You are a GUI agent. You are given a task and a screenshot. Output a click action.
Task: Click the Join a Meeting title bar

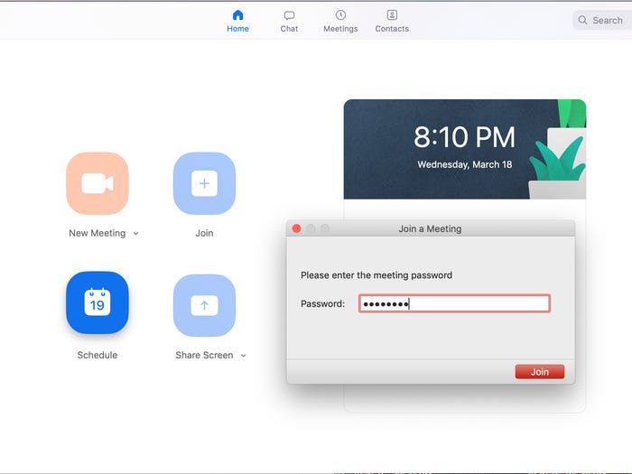431,228
